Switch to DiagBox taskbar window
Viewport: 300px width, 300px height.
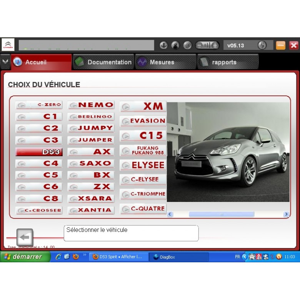tap(179, 257)
